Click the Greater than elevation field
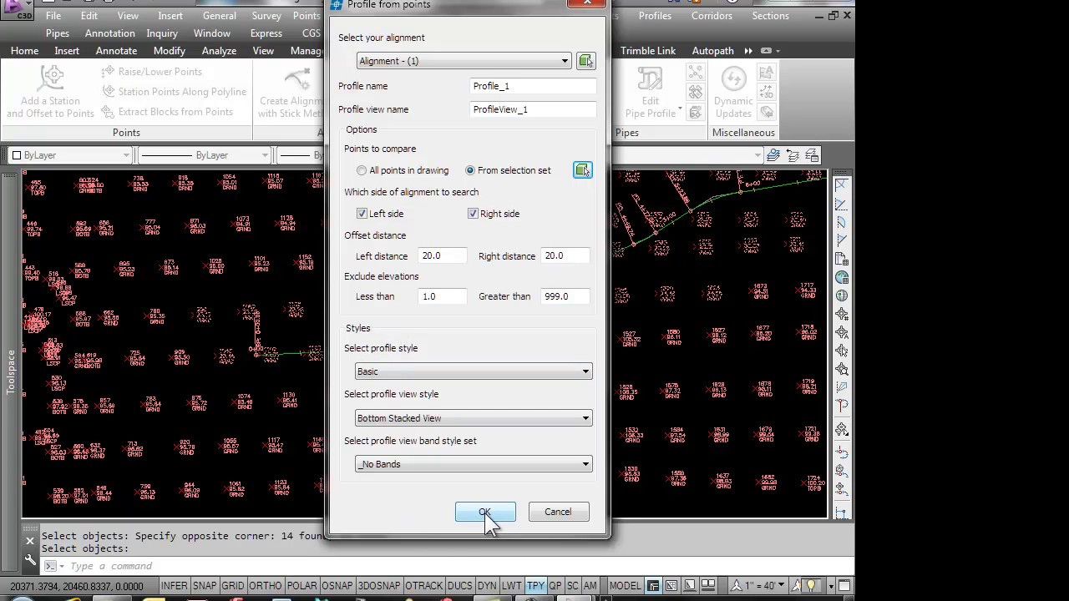Screen dimensions: 1069x601 [565, 296]
